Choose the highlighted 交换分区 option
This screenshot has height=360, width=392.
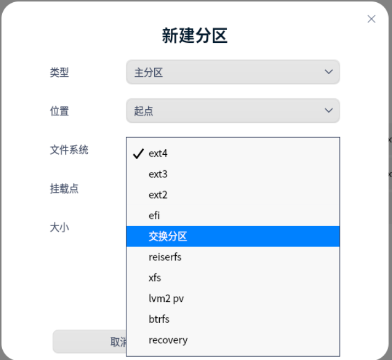168,237
